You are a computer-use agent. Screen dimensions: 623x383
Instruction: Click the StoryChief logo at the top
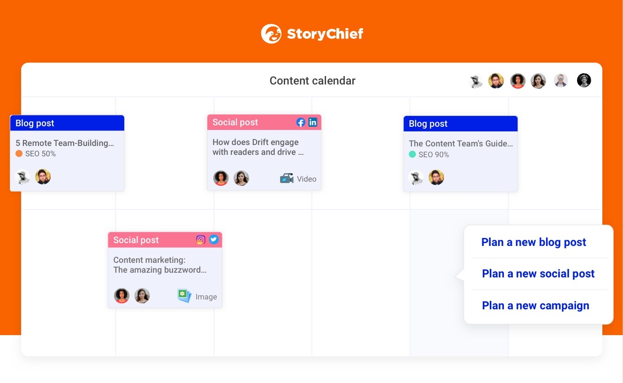[x=312, y=33]
